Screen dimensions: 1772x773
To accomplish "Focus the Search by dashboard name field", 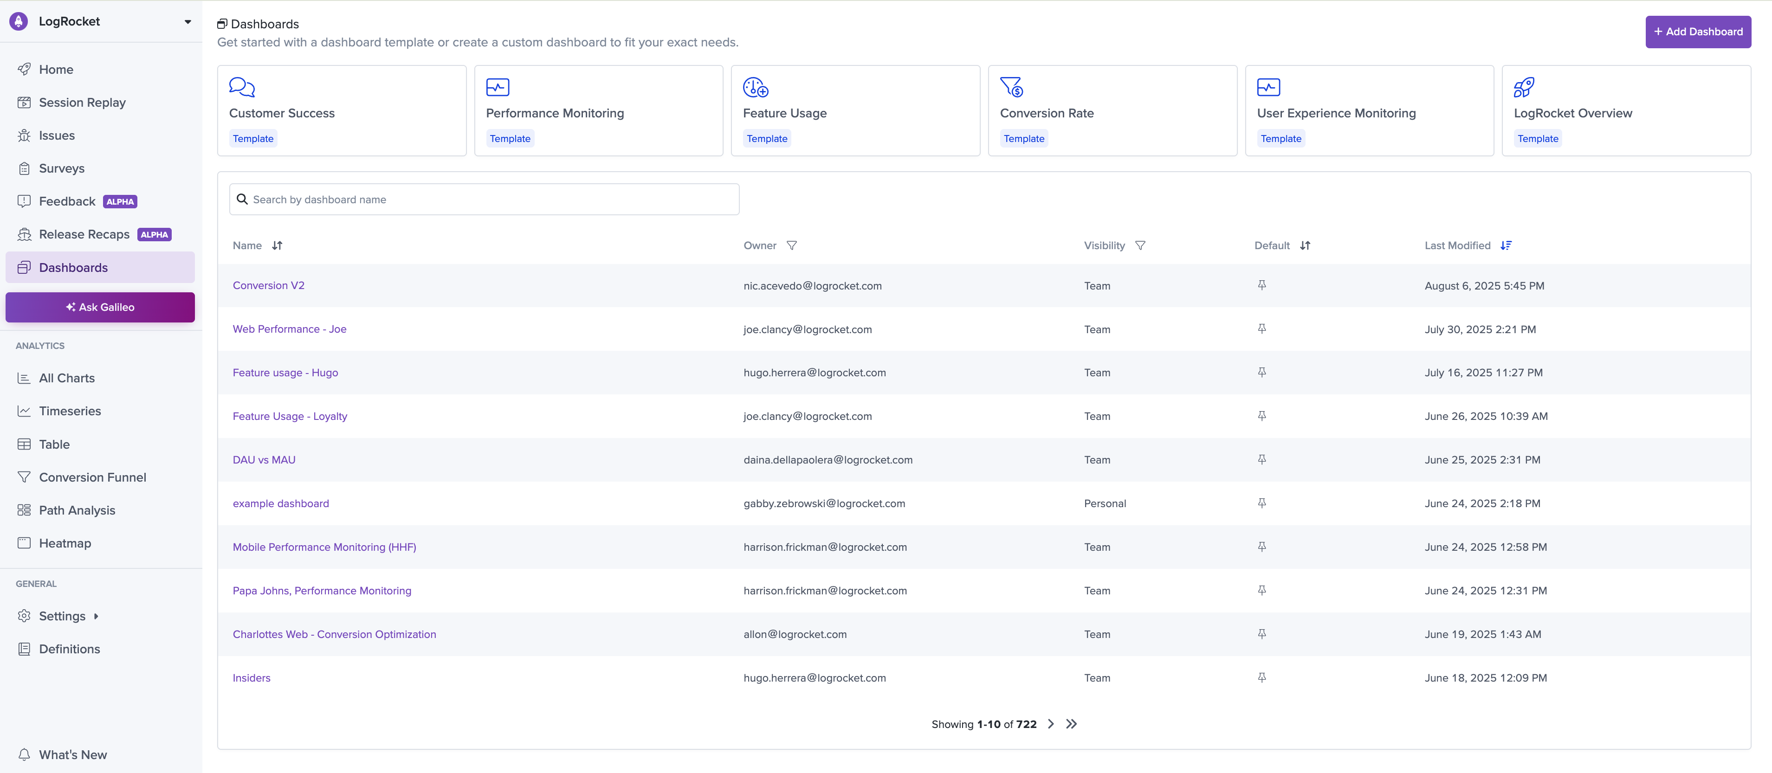I will coord(484,200).
